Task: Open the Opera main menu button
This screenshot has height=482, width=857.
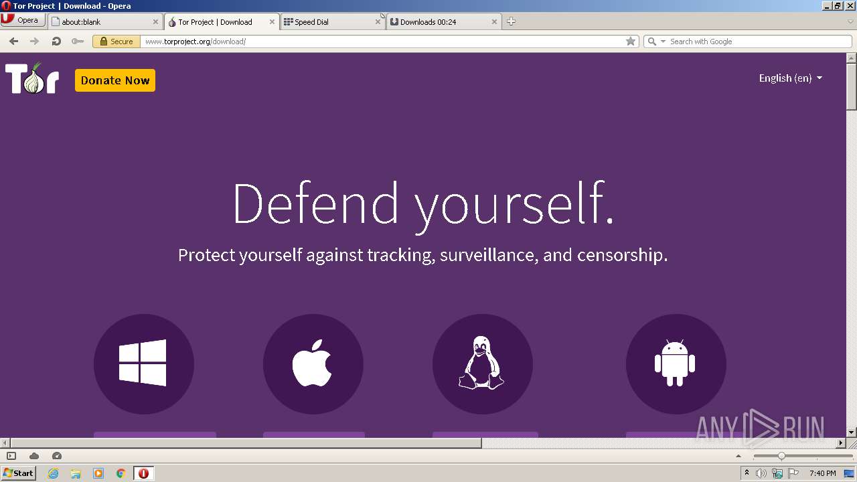Action: tap(23, 20)
